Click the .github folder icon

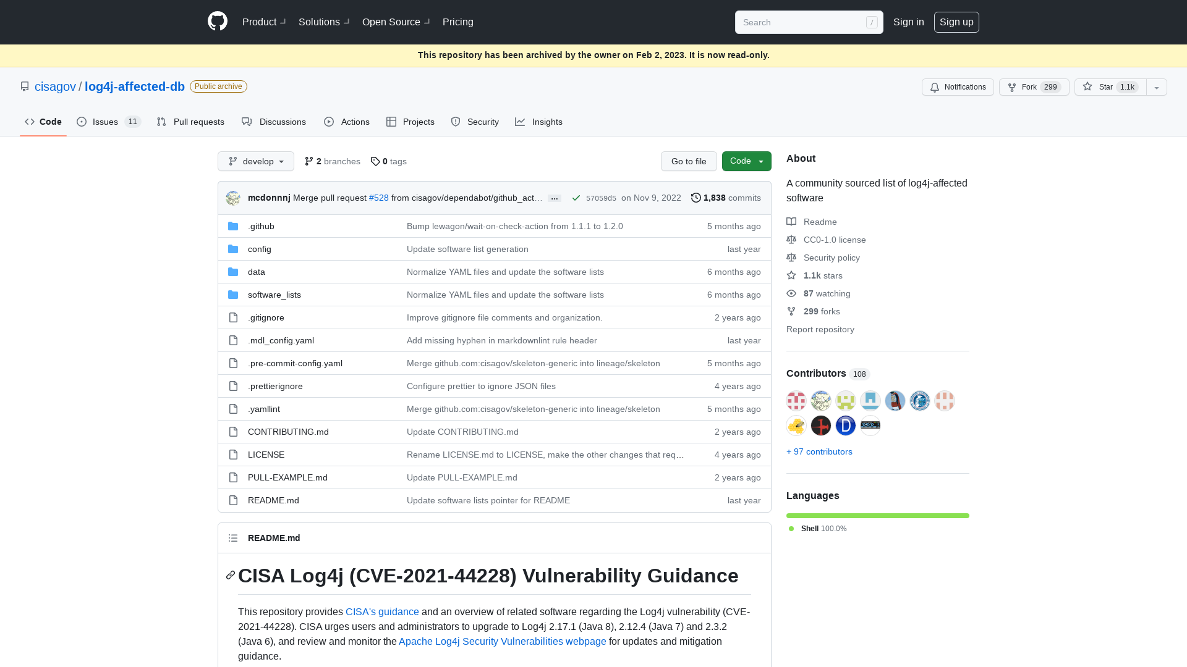click(x=233, y=226)
